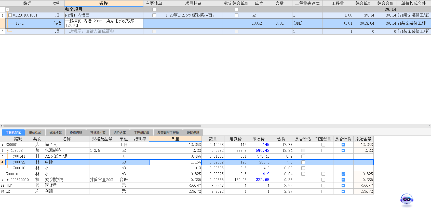This screenshot has width=431, height=209.
Task: Click the horizontal scrollbar thumb
Action: pyautogui.click(x=102, y=126)
